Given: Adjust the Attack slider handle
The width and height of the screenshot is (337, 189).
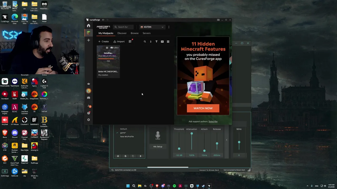Looking at the screenshot, I should [204, 151].
